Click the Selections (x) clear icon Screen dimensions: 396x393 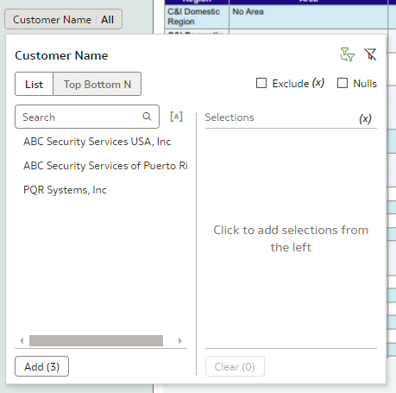coord(365,118)
